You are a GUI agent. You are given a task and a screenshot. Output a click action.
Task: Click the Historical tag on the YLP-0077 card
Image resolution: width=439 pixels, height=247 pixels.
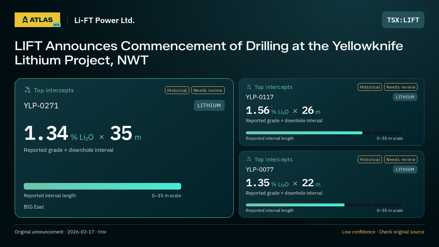(370, 160)
